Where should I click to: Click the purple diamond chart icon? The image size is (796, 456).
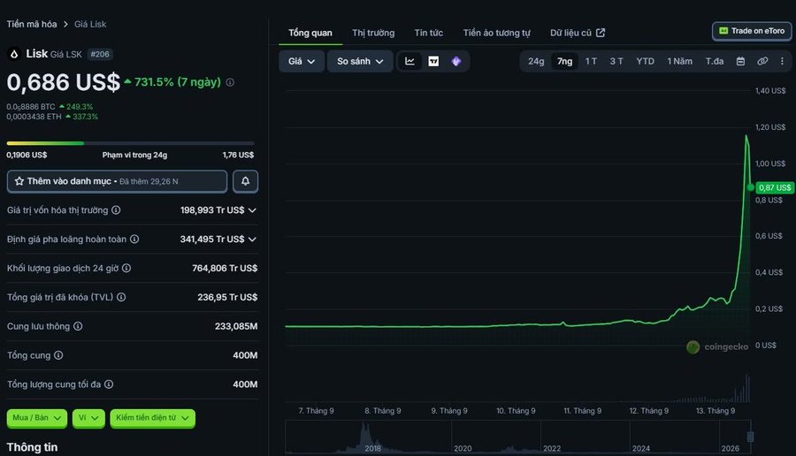click(x=455, y=61)
